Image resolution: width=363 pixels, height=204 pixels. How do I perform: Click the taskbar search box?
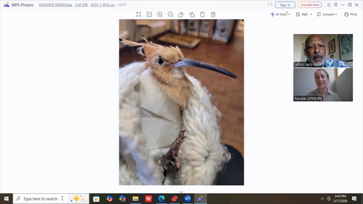tap(51, 199)
